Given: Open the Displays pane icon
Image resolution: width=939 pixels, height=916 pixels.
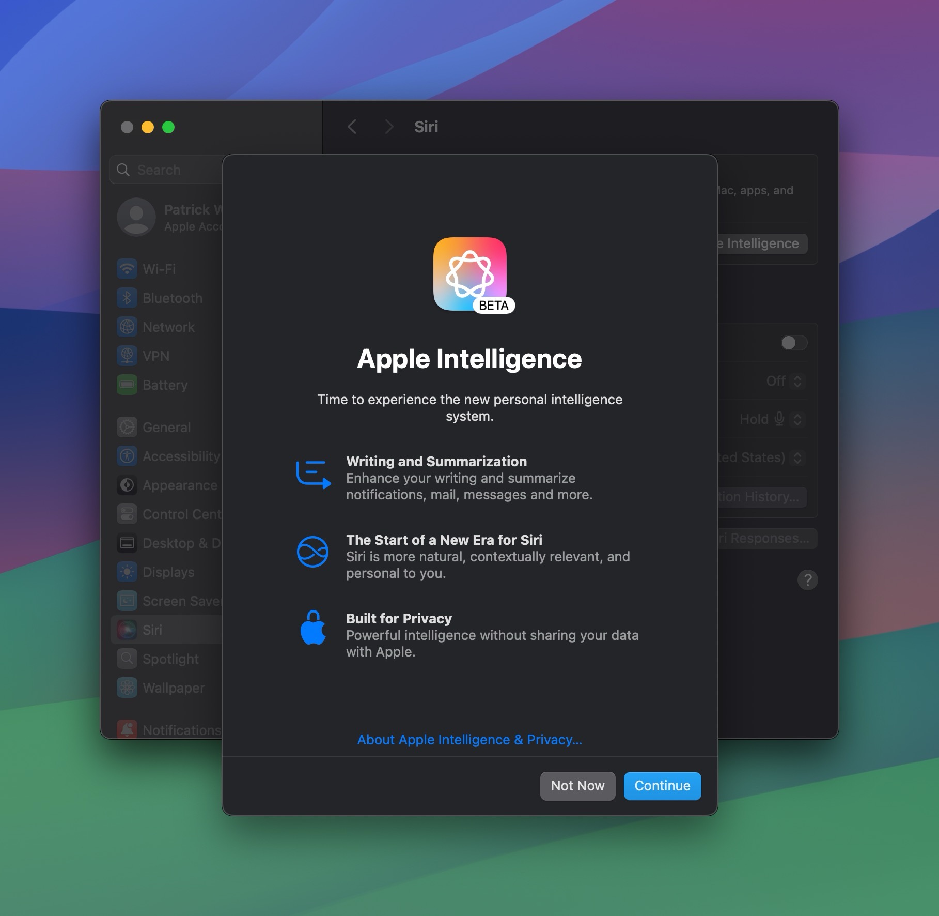Looking at the screenshot, I should 127,572.
